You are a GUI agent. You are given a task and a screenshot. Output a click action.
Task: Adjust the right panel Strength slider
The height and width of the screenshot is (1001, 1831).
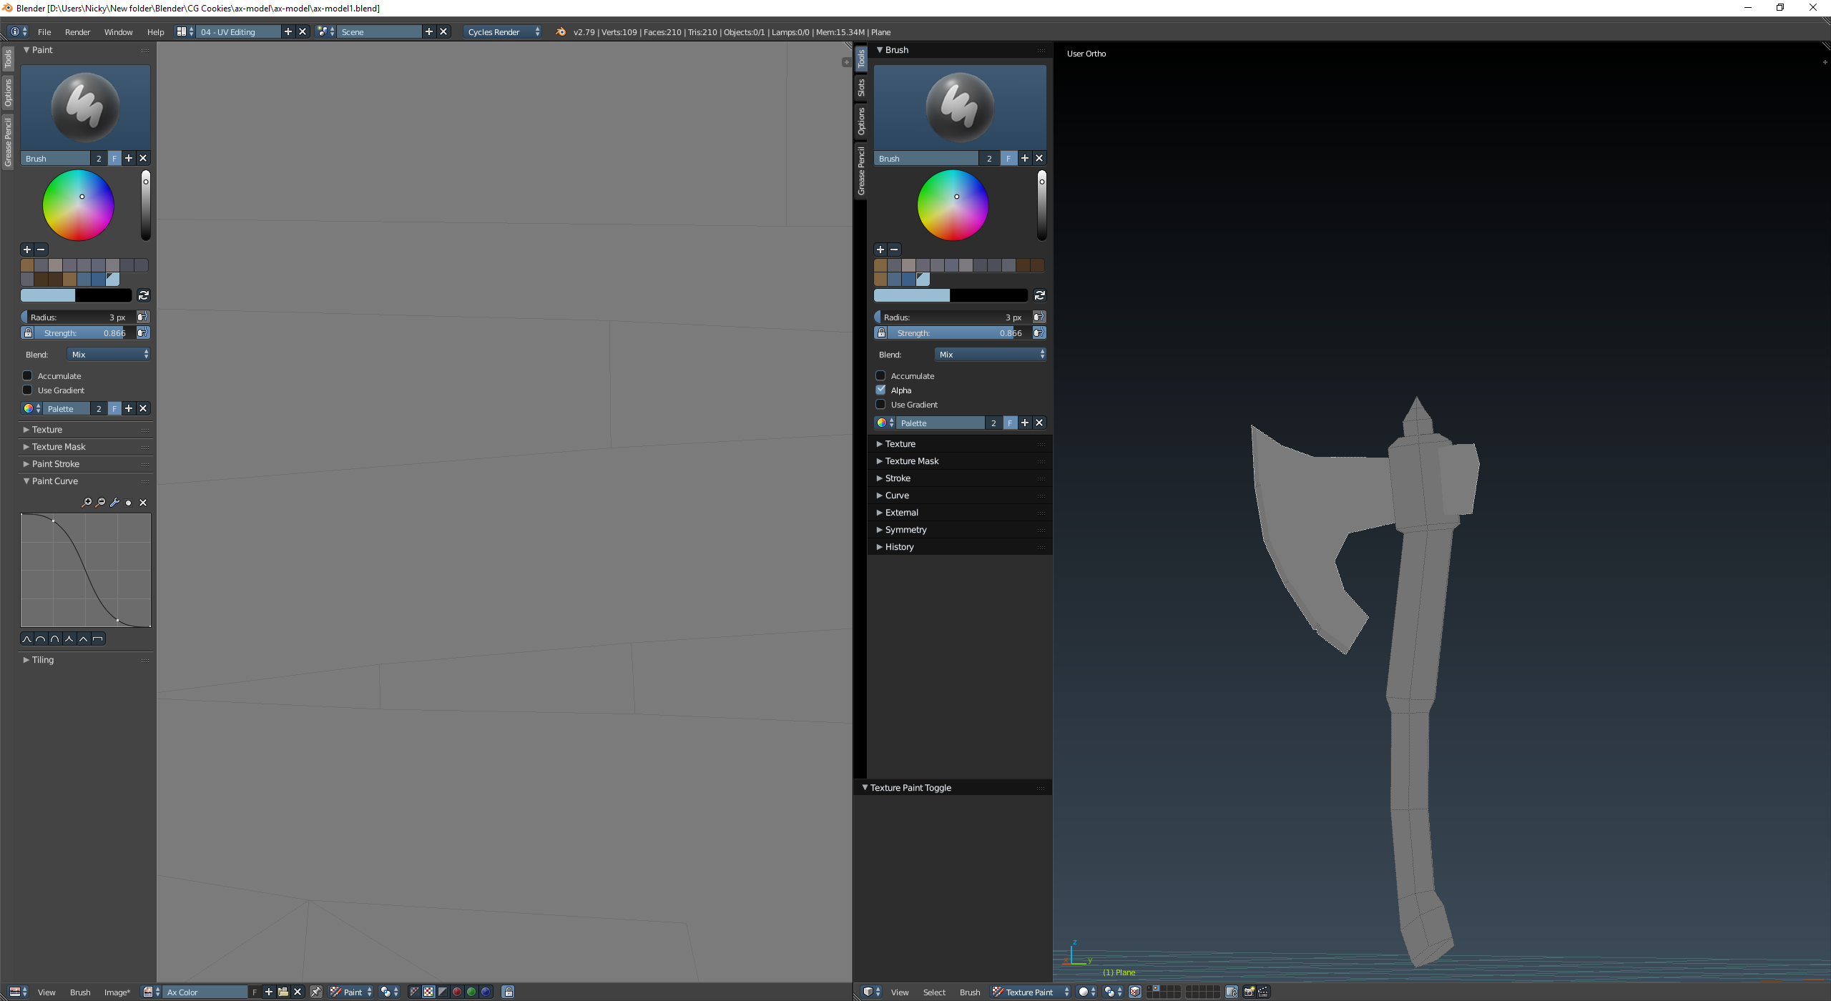pyautogui.click(x=958, y=333)
